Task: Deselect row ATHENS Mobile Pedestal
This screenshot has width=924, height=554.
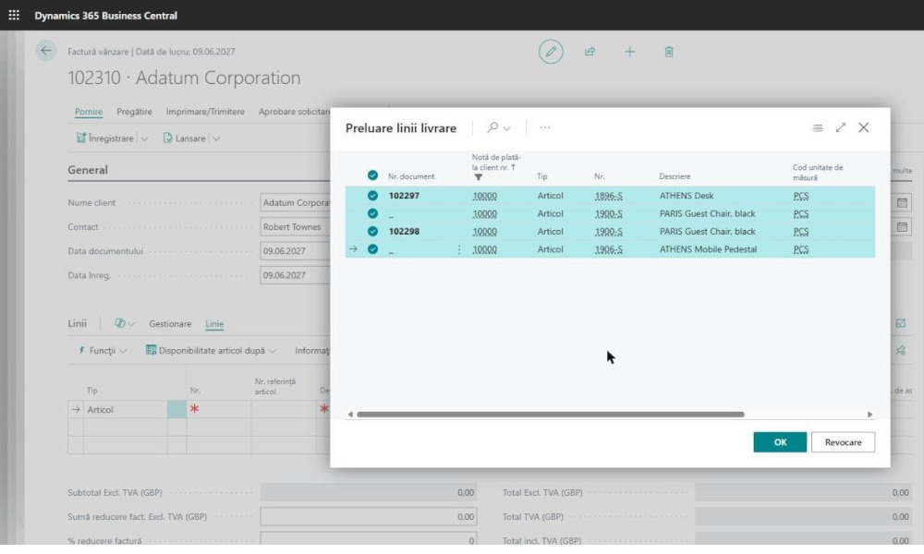Action: [372, 249]
